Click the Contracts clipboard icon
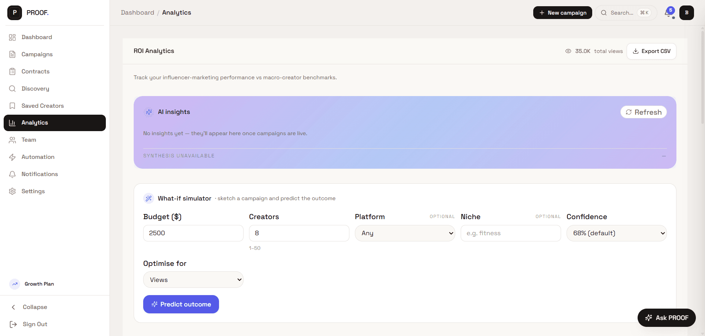This screenshot has width=705, height=336. pos(12,72)
